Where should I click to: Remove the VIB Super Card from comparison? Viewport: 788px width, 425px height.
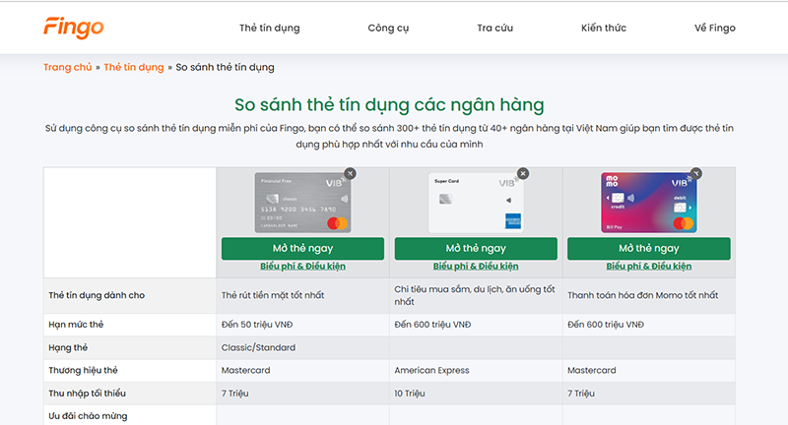point(523,173)
